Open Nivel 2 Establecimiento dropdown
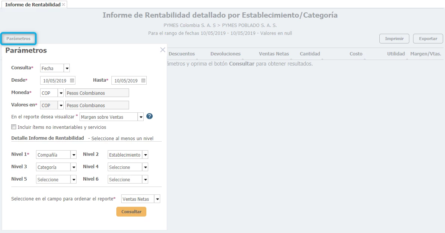This screenshot has height=233, width=445. click(x=145, y=155)
